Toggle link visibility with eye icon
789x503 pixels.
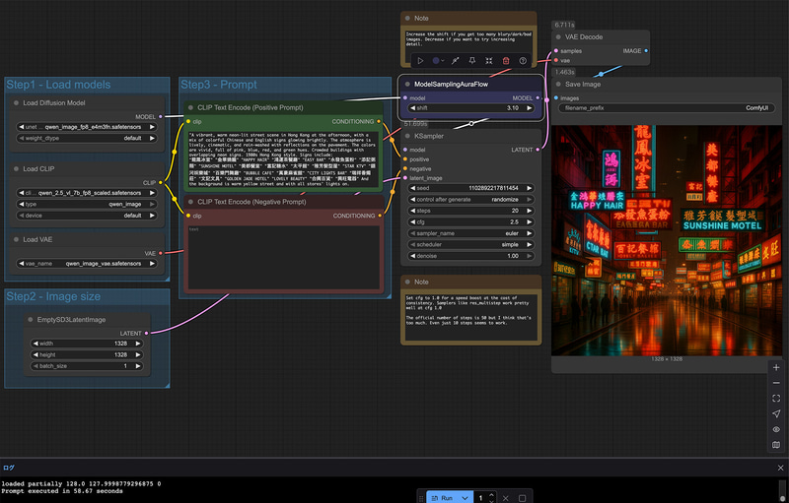point(776,429)
